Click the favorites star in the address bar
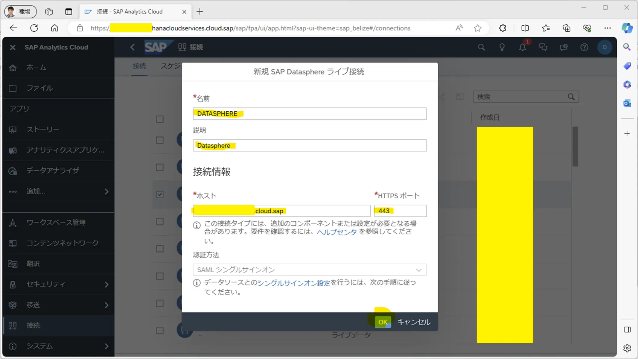 478,28
